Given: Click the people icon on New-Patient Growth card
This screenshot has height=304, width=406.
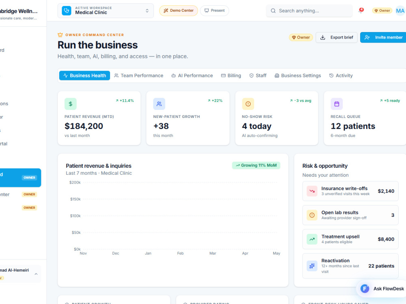Looking at the screenshot, I should (x=159, y=104).
